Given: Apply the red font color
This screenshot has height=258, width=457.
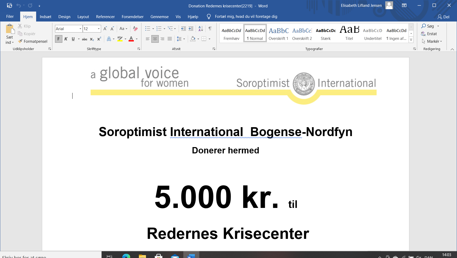Looking at the screenshot, I should (x=131, y=39).
